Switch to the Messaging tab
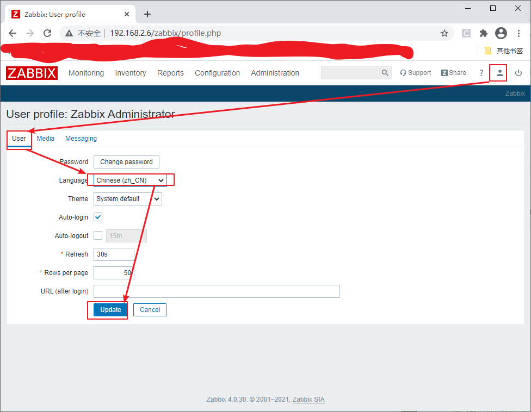Image resolution: width=531 pixels, height=412 pixels. (81, 139)
